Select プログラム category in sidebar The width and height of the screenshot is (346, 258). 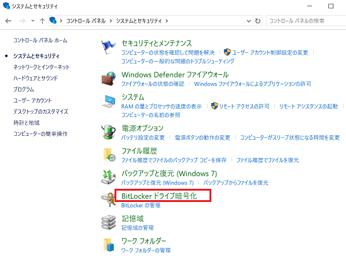point(24,89)
